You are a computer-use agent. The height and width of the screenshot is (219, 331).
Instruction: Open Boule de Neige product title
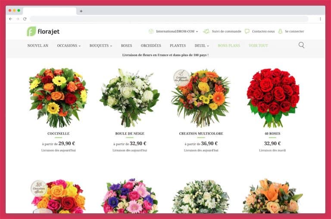(130, 133)
